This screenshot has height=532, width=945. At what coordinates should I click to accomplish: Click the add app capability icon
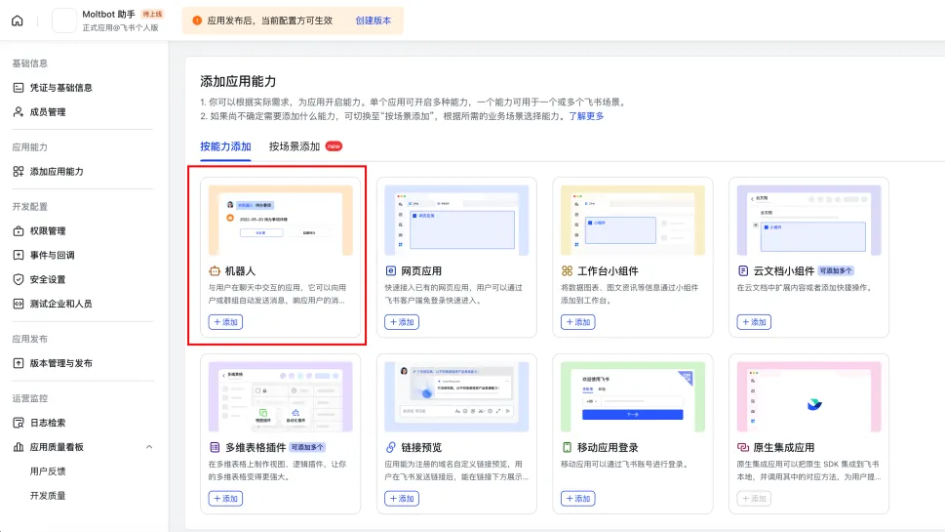(19, 171)
